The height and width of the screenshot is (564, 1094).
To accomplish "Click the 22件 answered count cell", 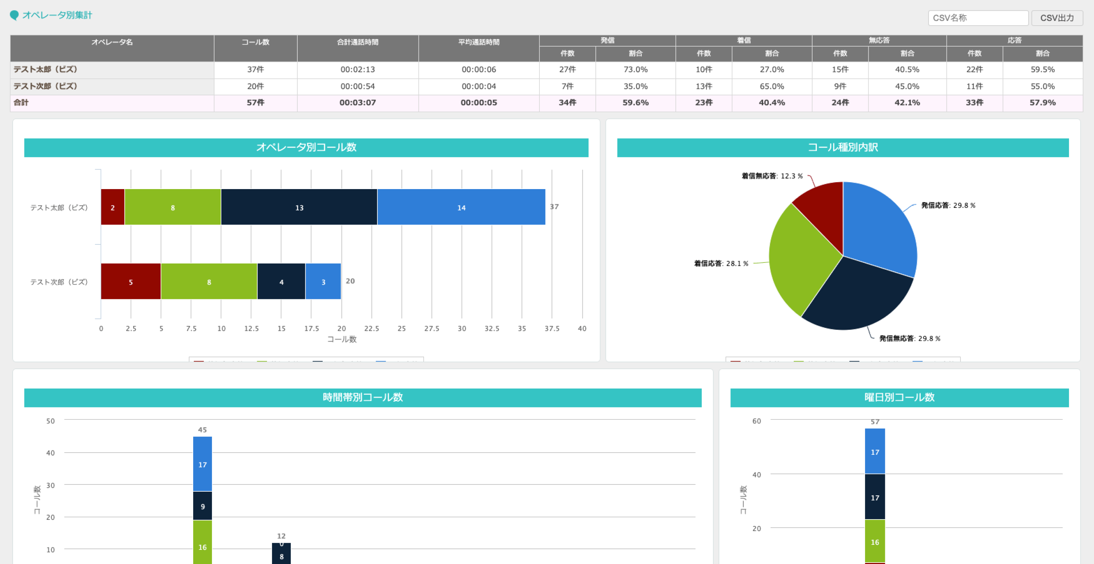I will 975,70.
